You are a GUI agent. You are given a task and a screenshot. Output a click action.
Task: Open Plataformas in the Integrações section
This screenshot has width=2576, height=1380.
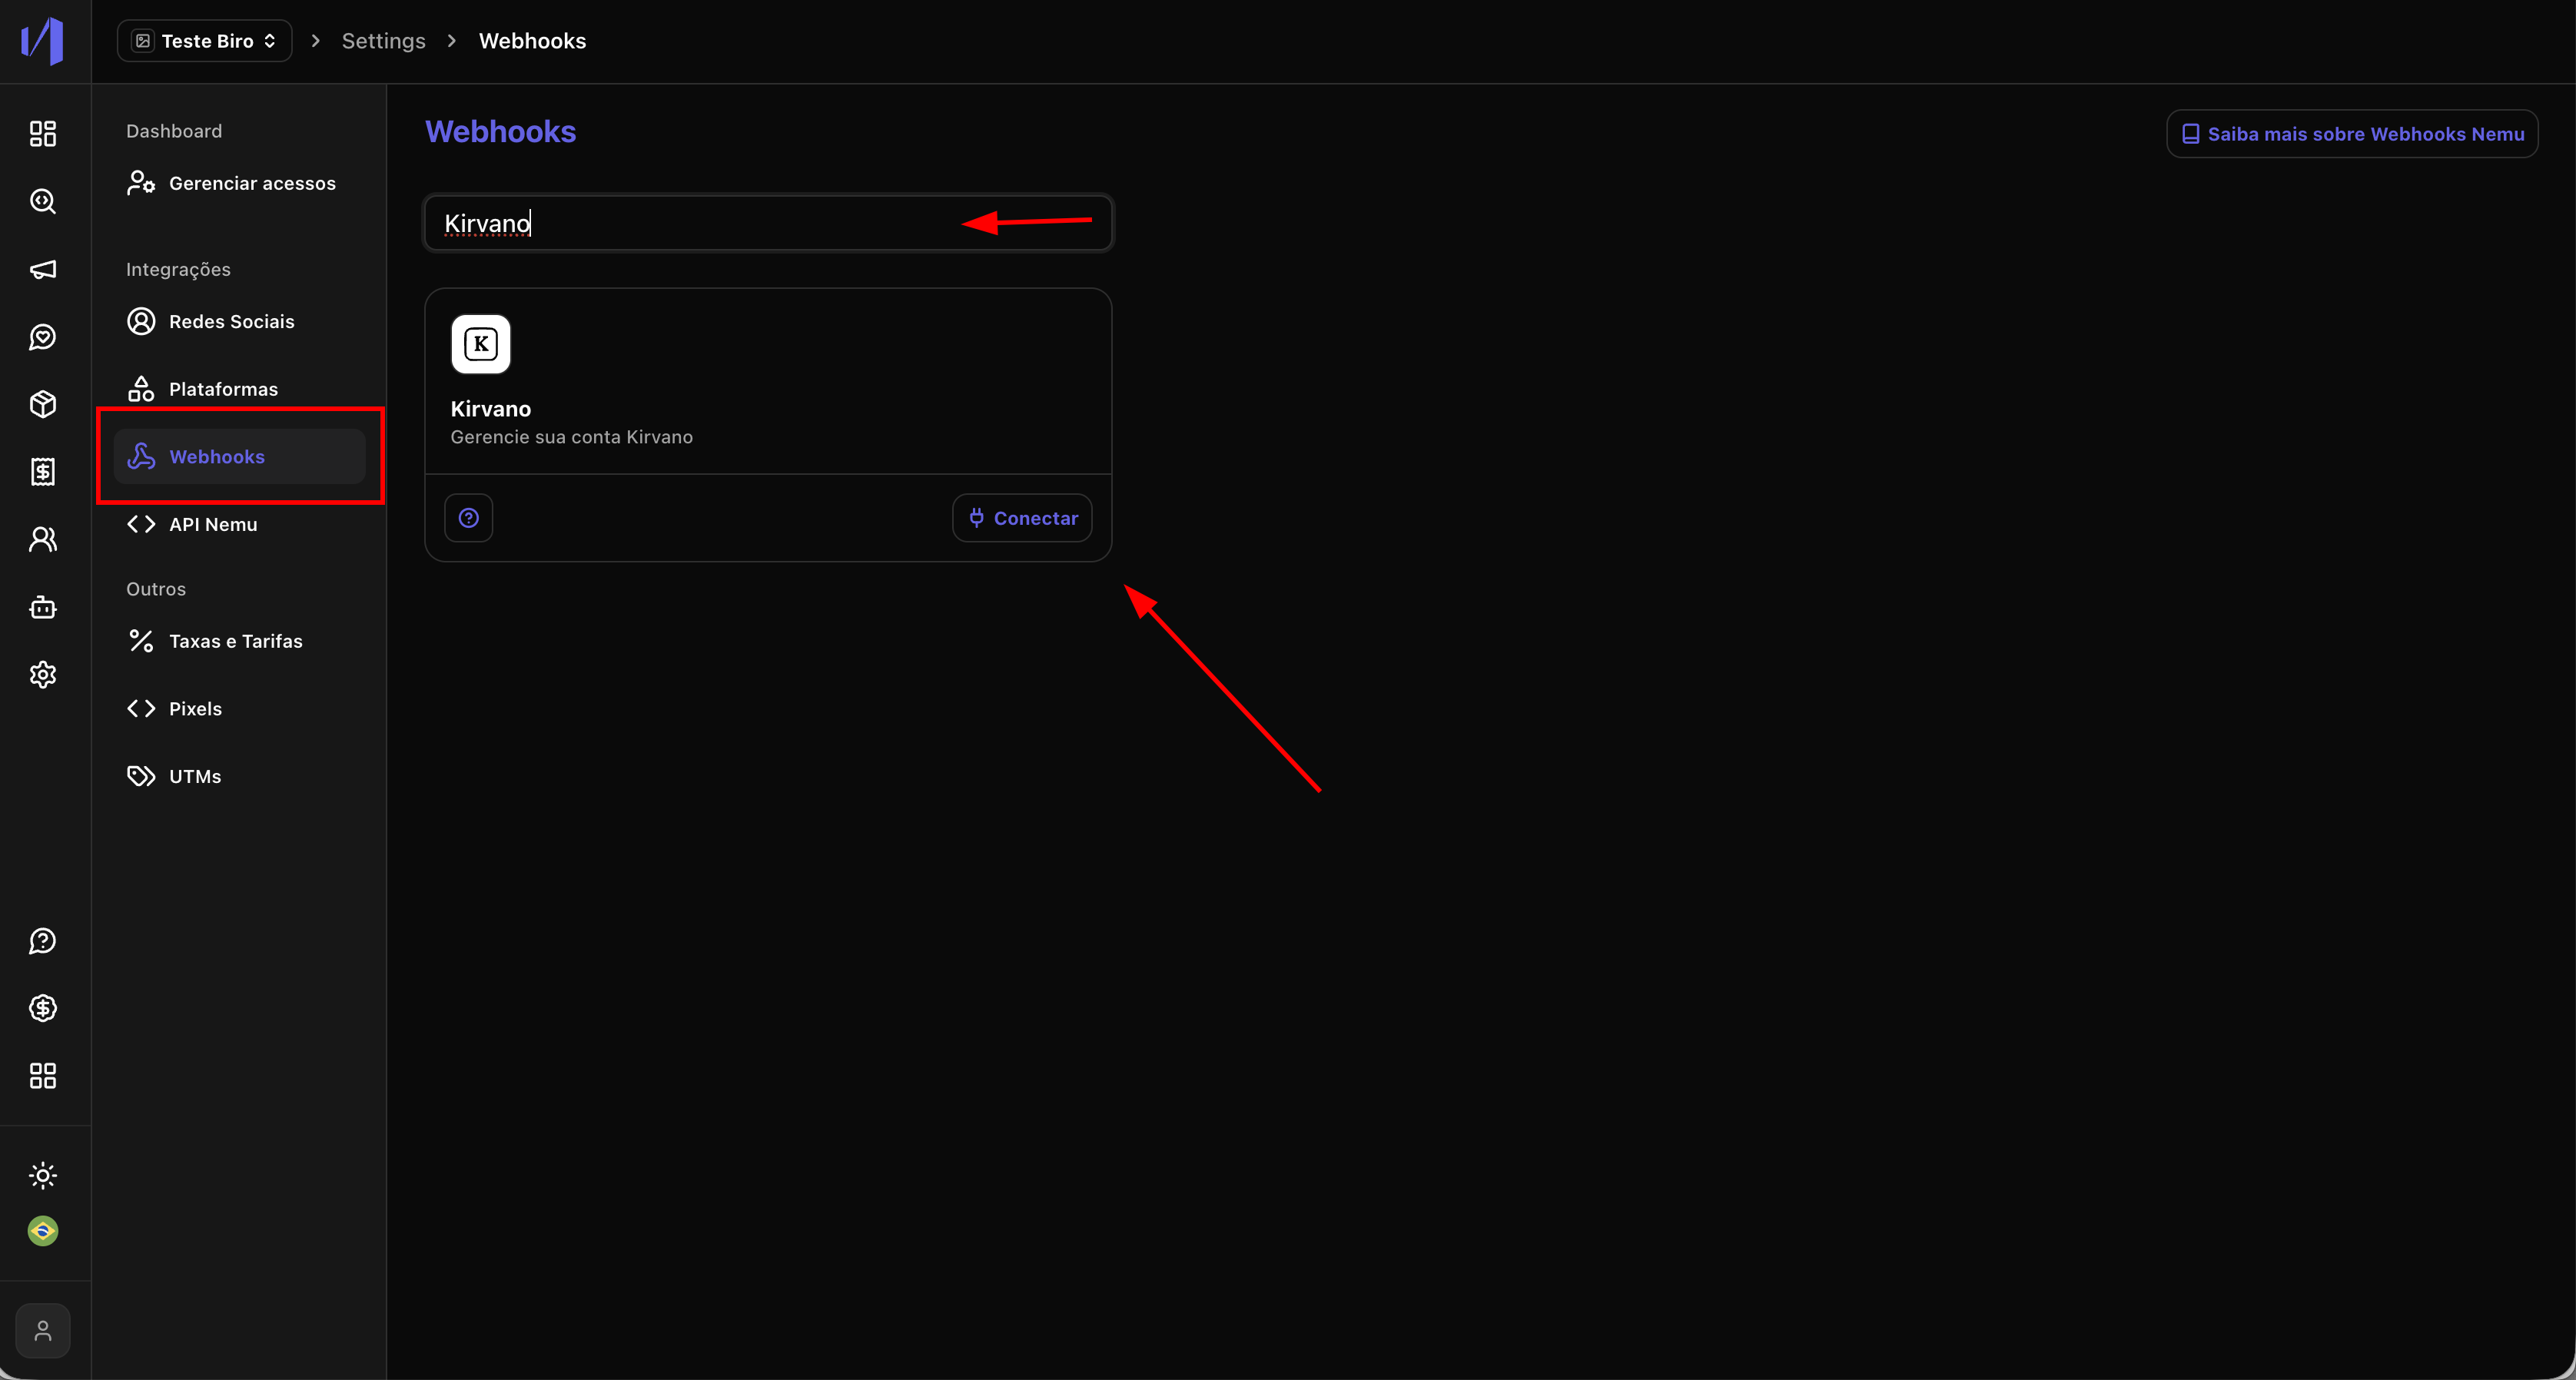pyautogui.click(x=223, y=389)
